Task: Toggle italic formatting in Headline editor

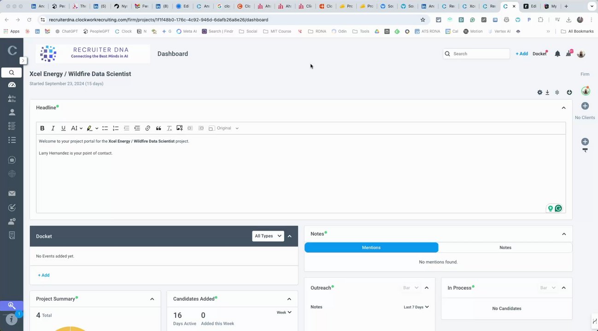Action: coord(53,128)
